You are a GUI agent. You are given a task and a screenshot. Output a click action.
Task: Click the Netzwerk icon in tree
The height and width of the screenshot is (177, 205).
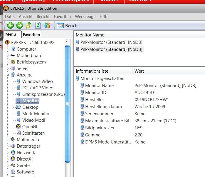click(13, 152)
